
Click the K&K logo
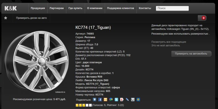point(11,8)
